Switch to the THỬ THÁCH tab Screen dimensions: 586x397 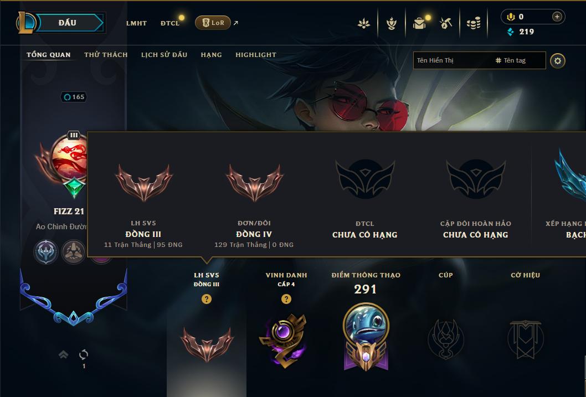(106, 55)
